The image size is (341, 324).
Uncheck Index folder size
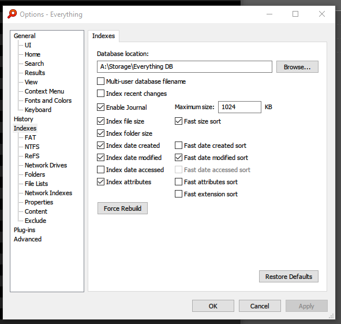tap(100, 133)
